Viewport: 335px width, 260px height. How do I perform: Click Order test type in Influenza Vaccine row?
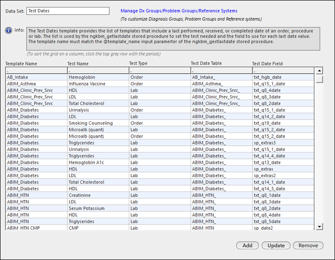click(160, 84)
